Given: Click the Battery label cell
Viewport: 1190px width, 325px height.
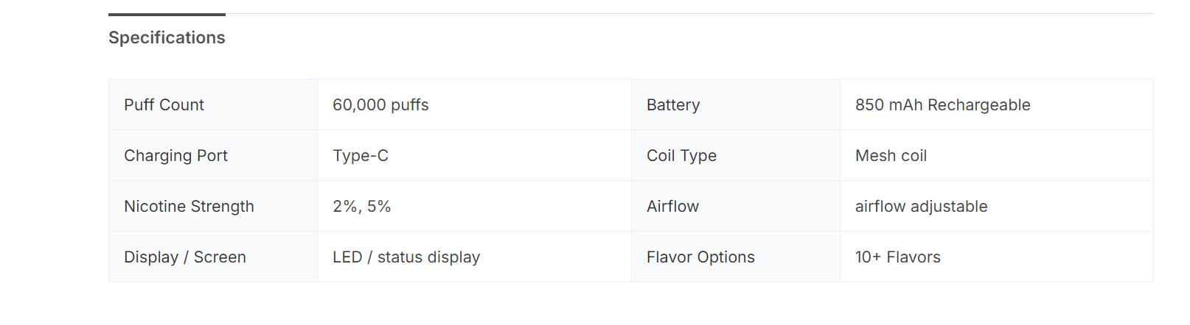Looking at the screenshot, I should 673,105.
